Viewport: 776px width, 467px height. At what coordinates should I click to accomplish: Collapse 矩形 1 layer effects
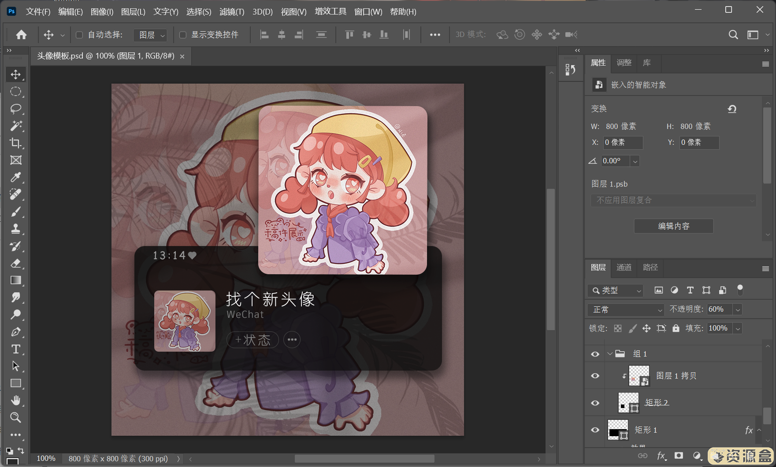pyautogui.click(x=759, y=430)
